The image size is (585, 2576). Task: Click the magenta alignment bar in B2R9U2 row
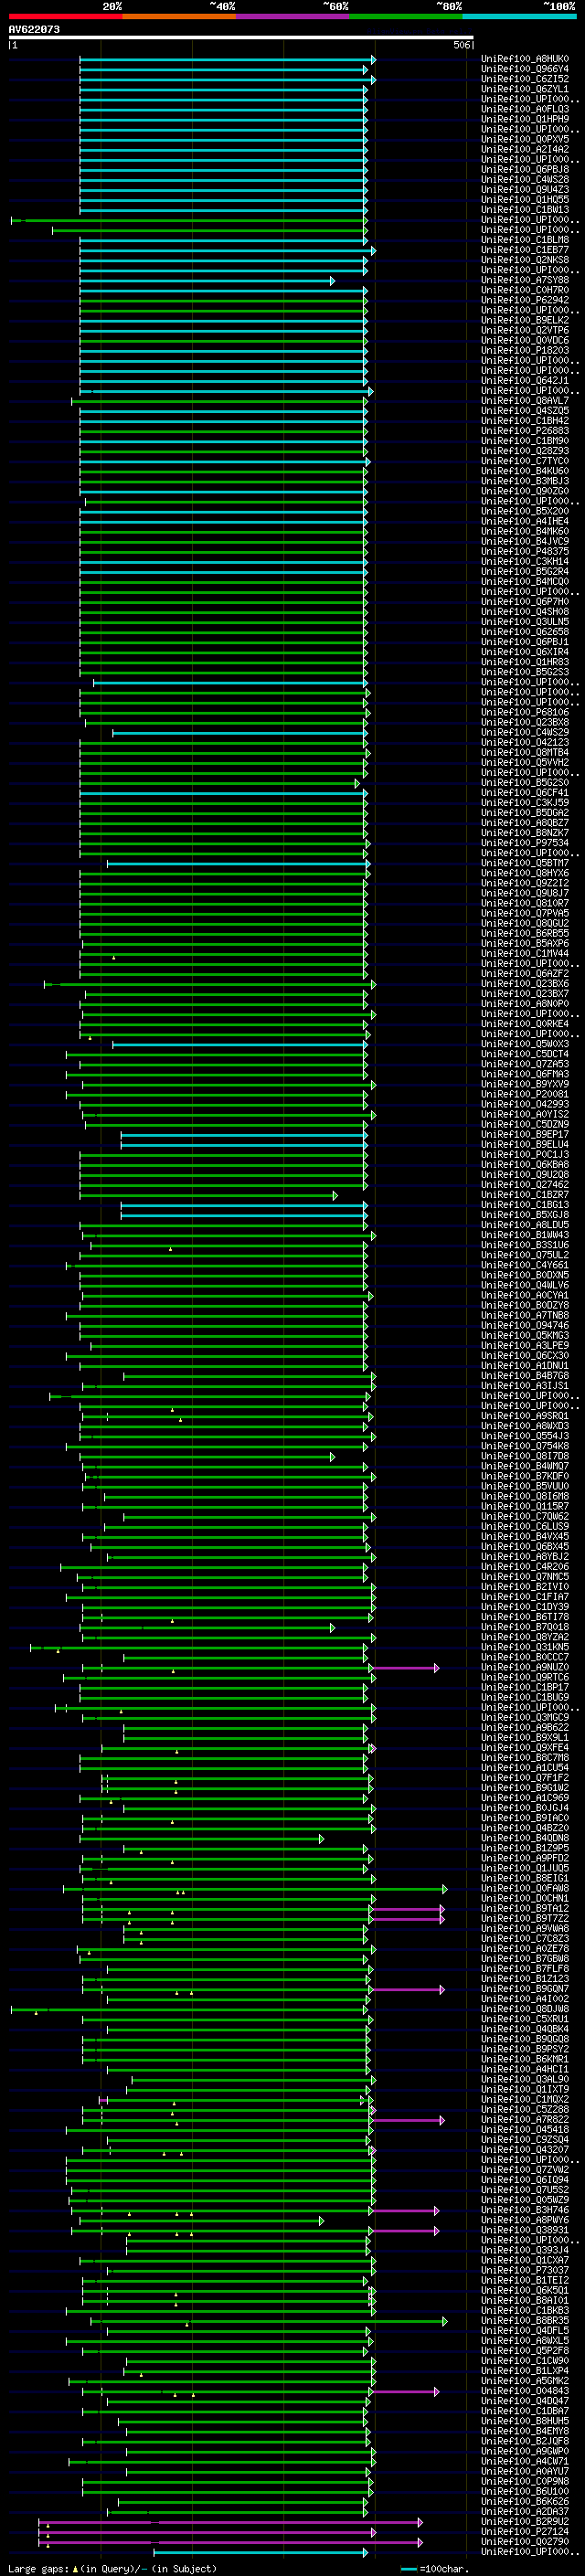[x=229, y=2522]
